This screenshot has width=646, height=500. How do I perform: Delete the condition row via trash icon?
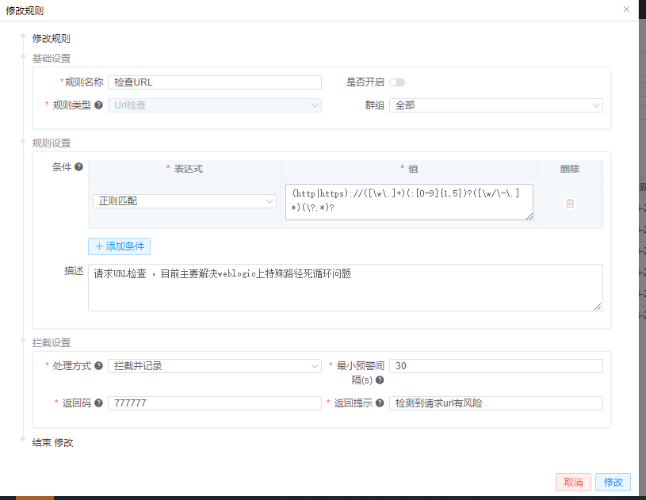click(570, 203)
